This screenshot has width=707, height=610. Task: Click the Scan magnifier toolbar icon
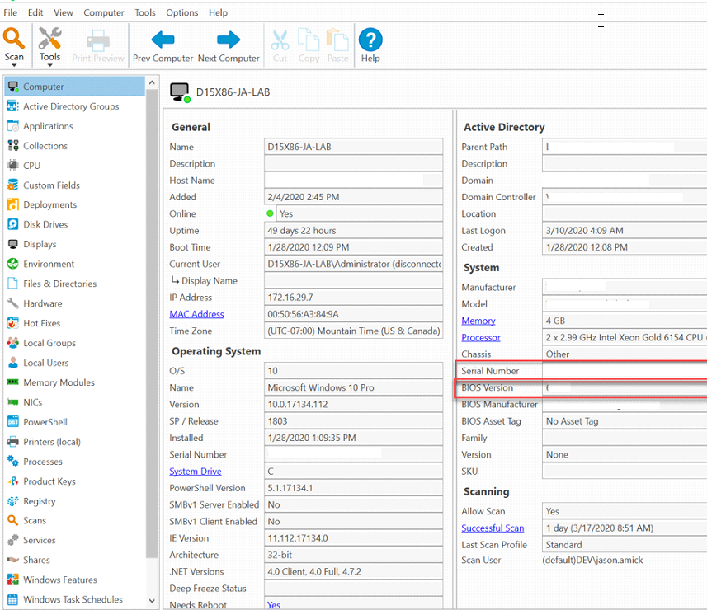(13, 38)
